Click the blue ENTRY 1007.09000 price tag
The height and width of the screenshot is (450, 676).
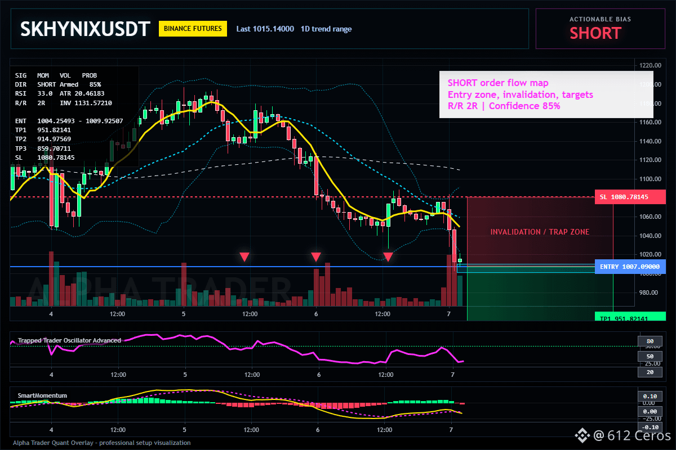[630, 267]
